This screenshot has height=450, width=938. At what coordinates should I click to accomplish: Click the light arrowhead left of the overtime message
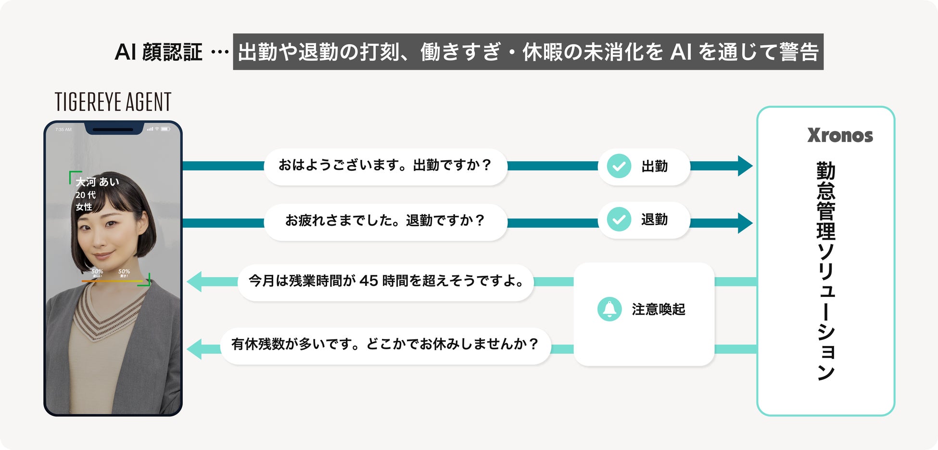click(195, 282)
